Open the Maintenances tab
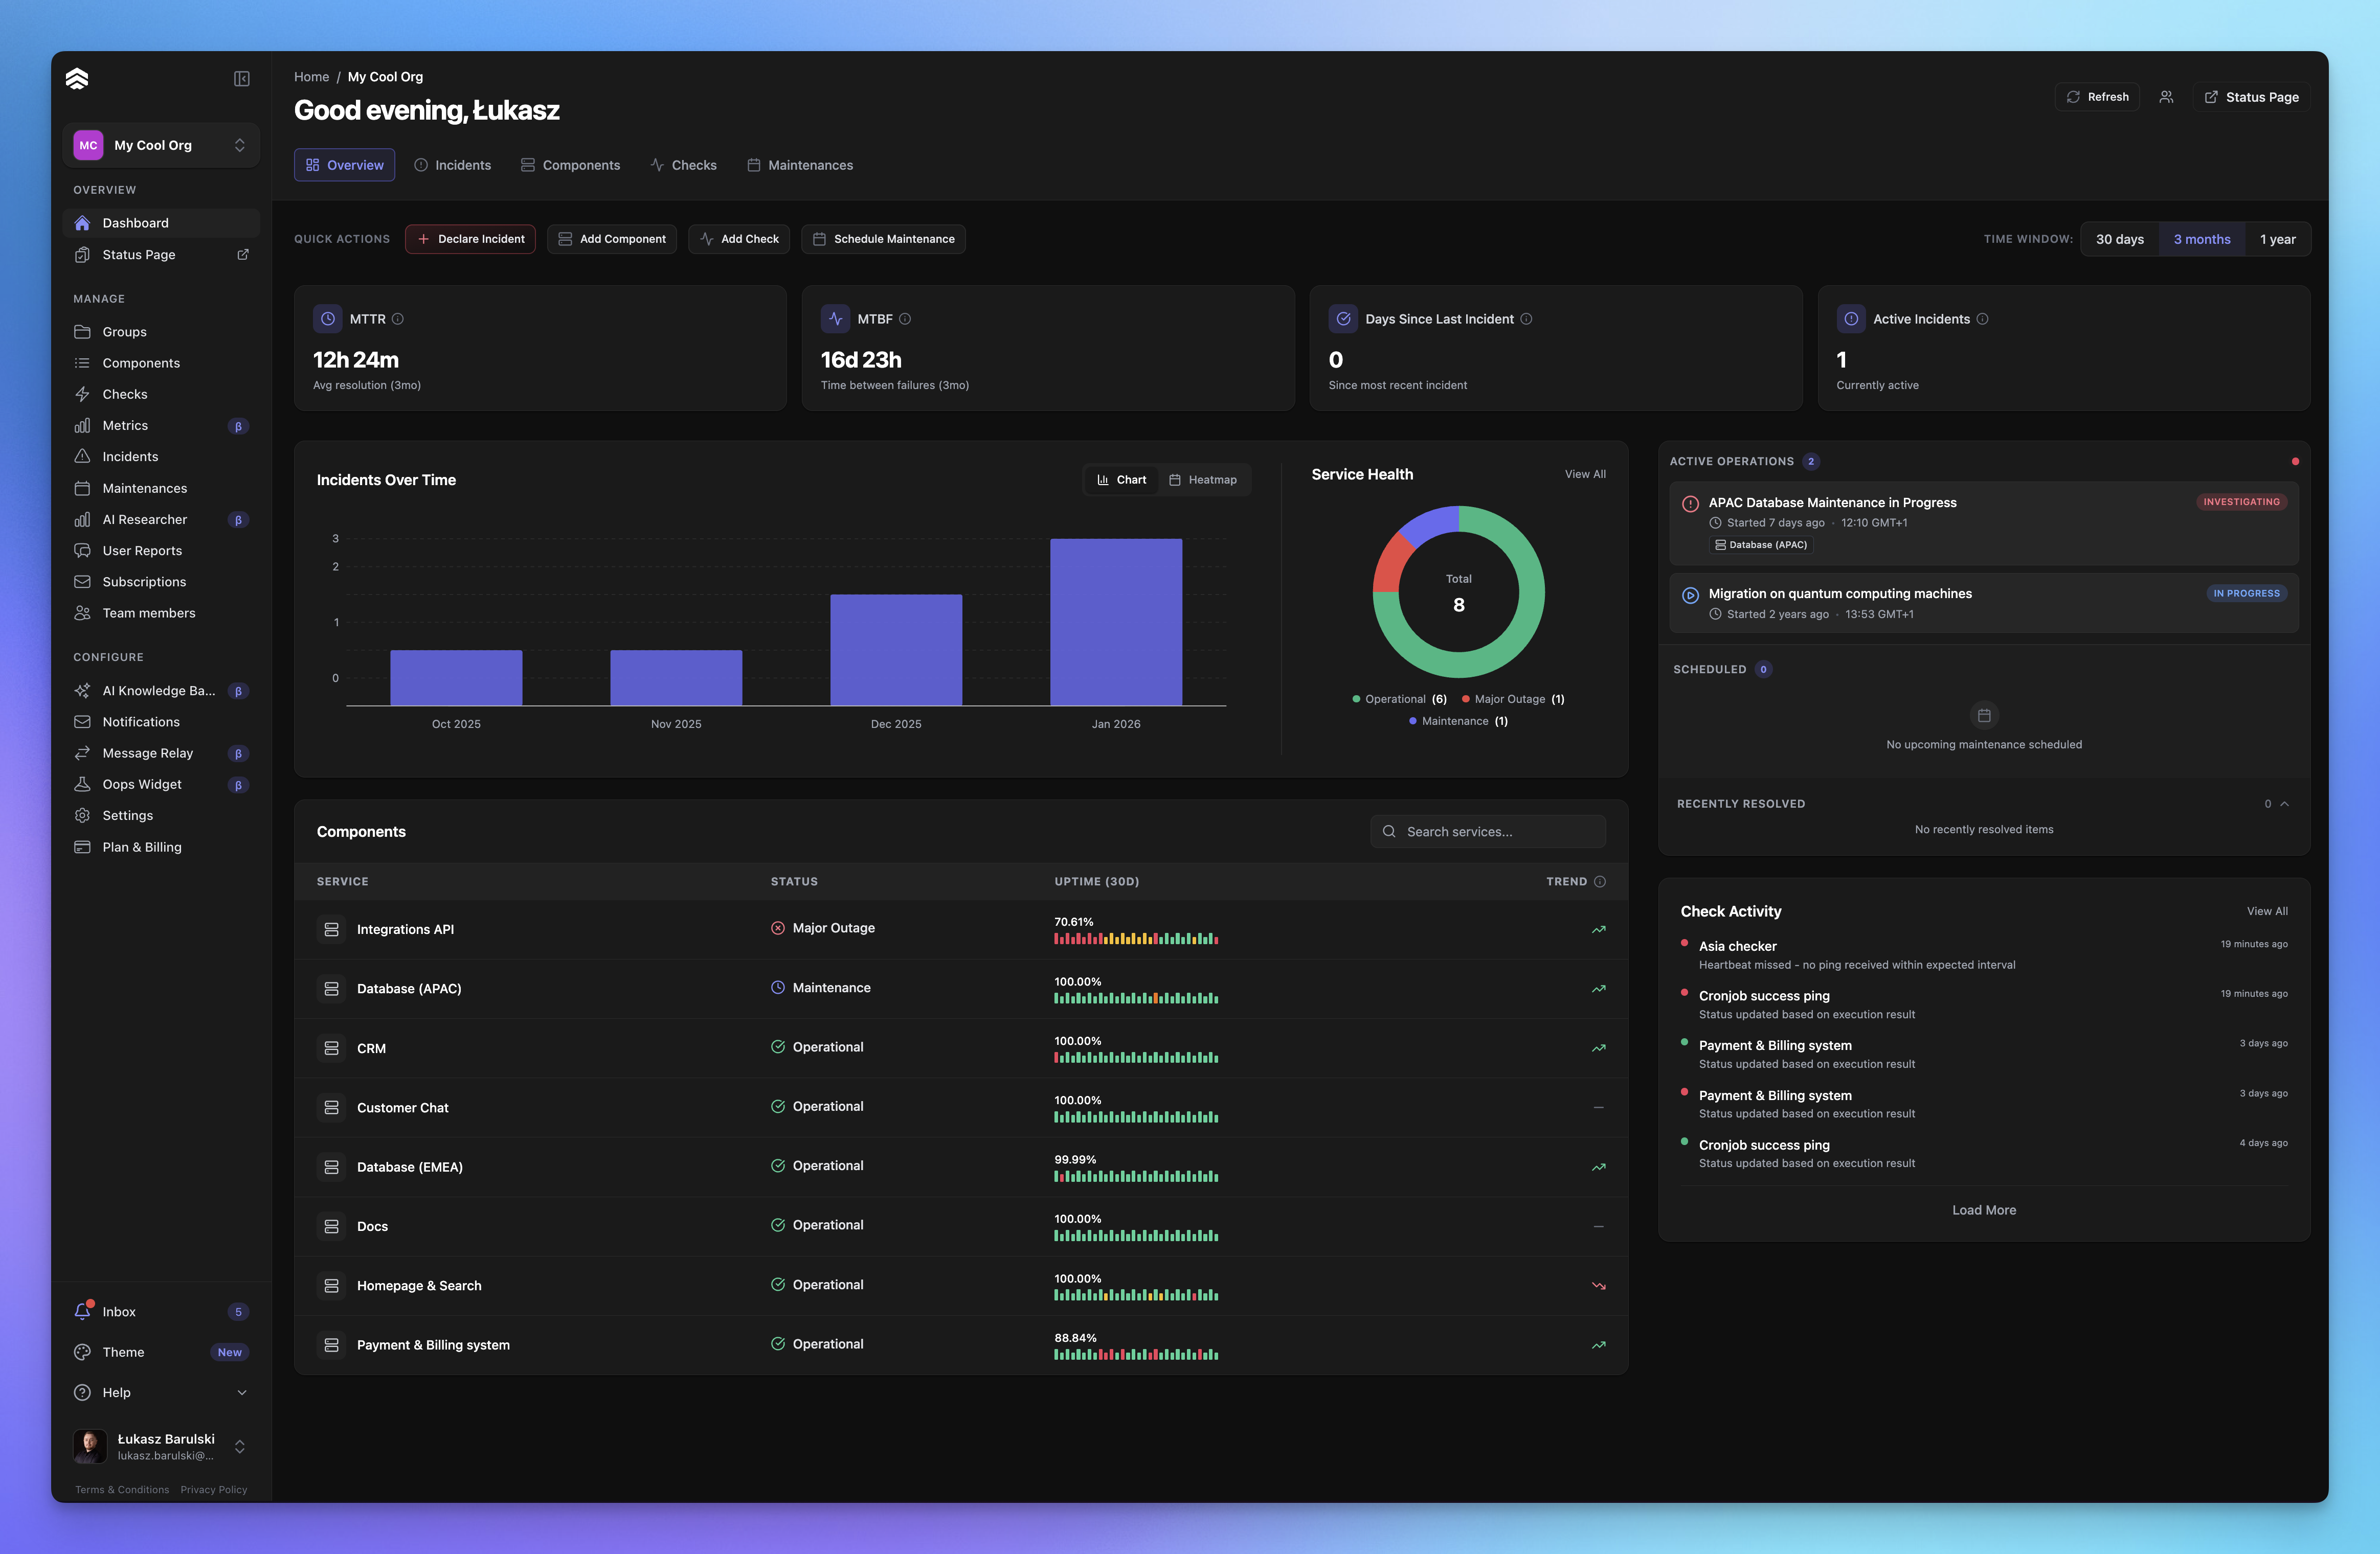Screen dimensions: 2380x1554 point(800,165)
